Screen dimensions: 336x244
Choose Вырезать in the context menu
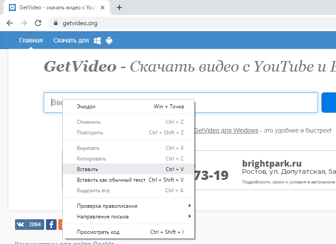click(x=129, y=148)
